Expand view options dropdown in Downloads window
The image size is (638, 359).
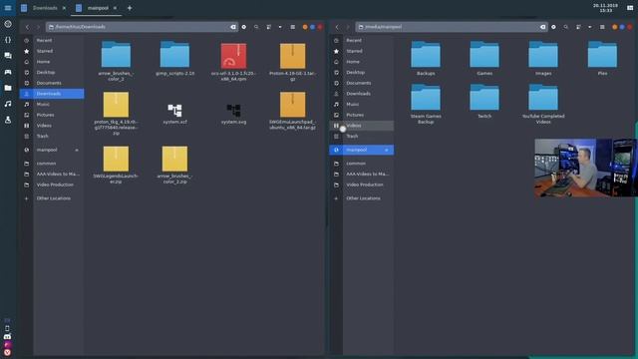pyautogui.click(x=280, y=27)
